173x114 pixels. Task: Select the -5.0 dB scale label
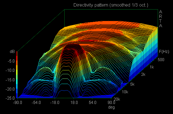click(11, 61)
